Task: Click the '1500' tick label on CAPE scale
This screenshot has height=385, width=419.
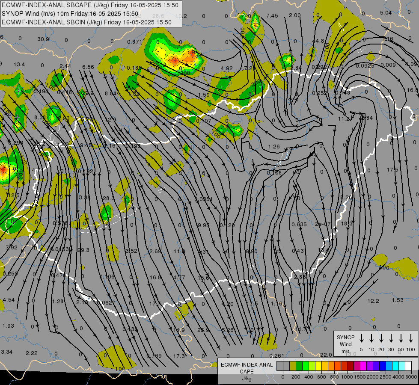Action: pos(360,377)
